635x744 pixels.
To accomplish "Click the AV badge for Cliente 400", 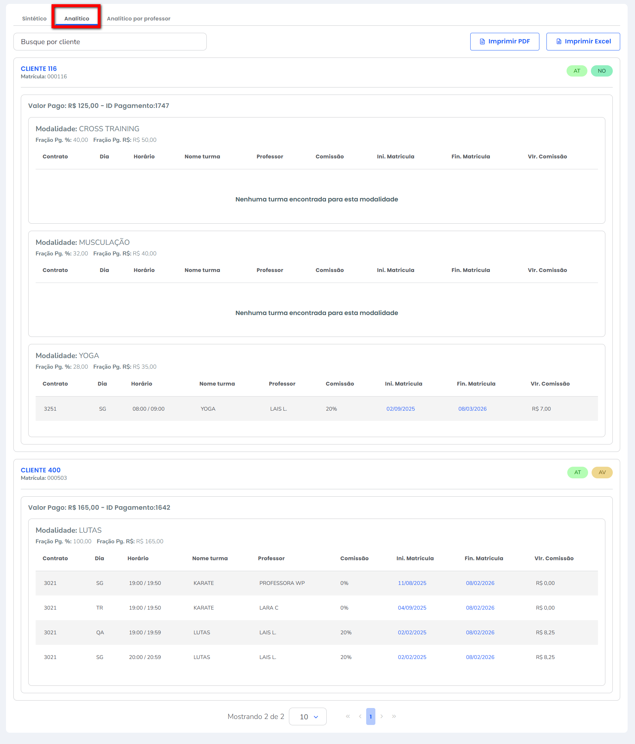I will click(602, 473).
